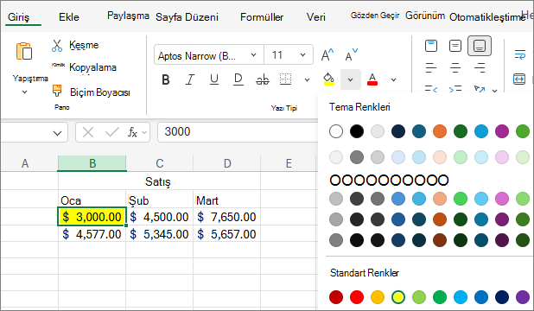
Task: Click the insert function fx icon
Action: coord(132,132)
